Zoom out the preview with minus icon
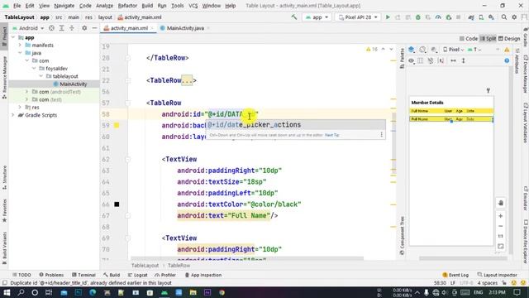Image resolution: width=529 pixels, height=298 pixels. pyautogui.click(x=501, y=226)
